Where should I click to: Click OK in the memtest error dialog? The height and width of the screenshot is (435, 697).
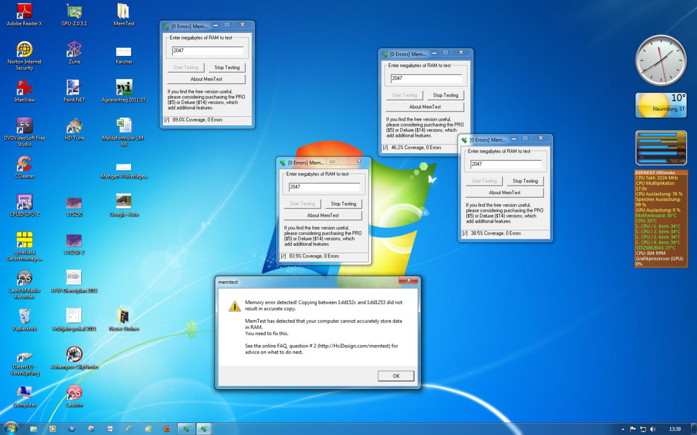pyautogui.click(x=396, y=376)
